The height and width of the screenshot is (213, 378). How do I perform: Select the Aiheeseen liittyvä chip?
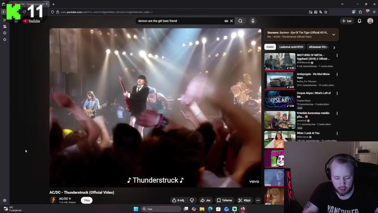[318, 47]
